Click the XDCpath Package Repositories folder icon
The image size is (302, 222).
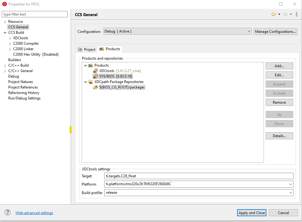click(91, 82)
